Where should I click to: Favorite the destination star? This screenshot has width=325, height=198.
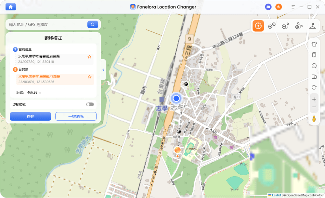[x=90, y=77]
